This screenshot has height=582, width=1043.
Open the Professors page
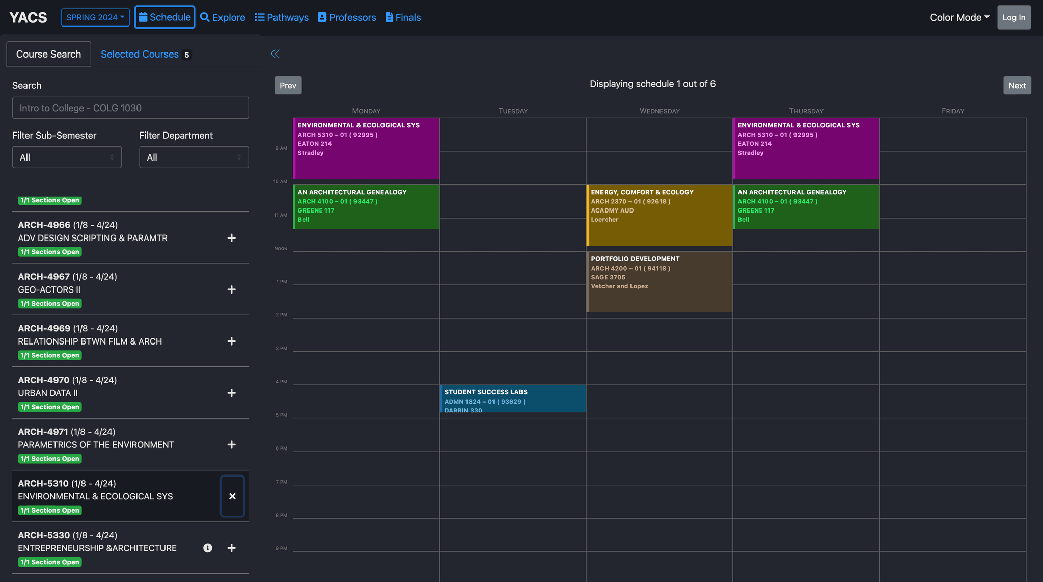(347, 17)
